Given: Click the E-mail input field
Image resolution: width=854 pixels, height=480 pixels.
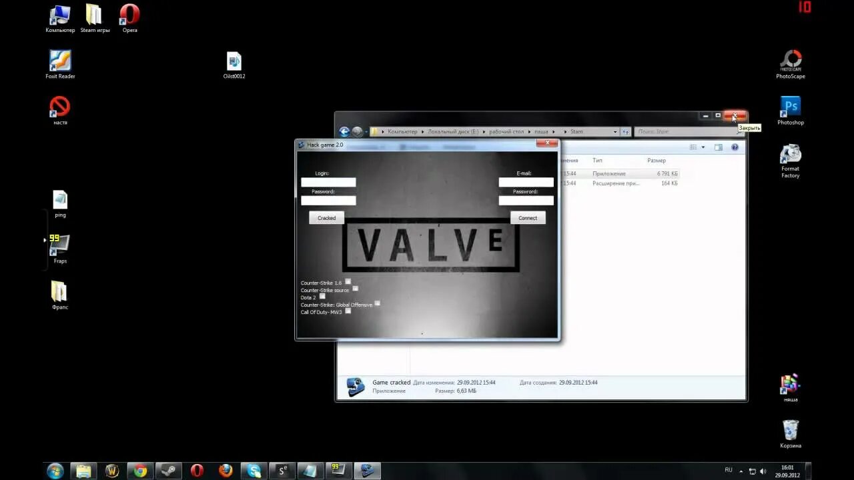Looking at the screenshot, I should pos(526,183).
